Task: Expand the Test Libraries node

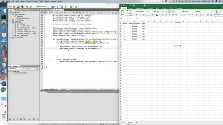Action: pyautogui.click(x=11, y=38)
